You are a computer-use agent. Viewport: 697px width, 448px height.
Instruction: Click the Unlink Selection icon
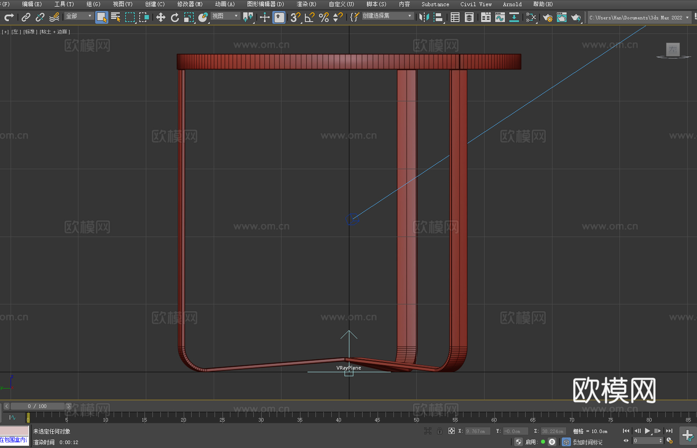click(x=40, y=17)
